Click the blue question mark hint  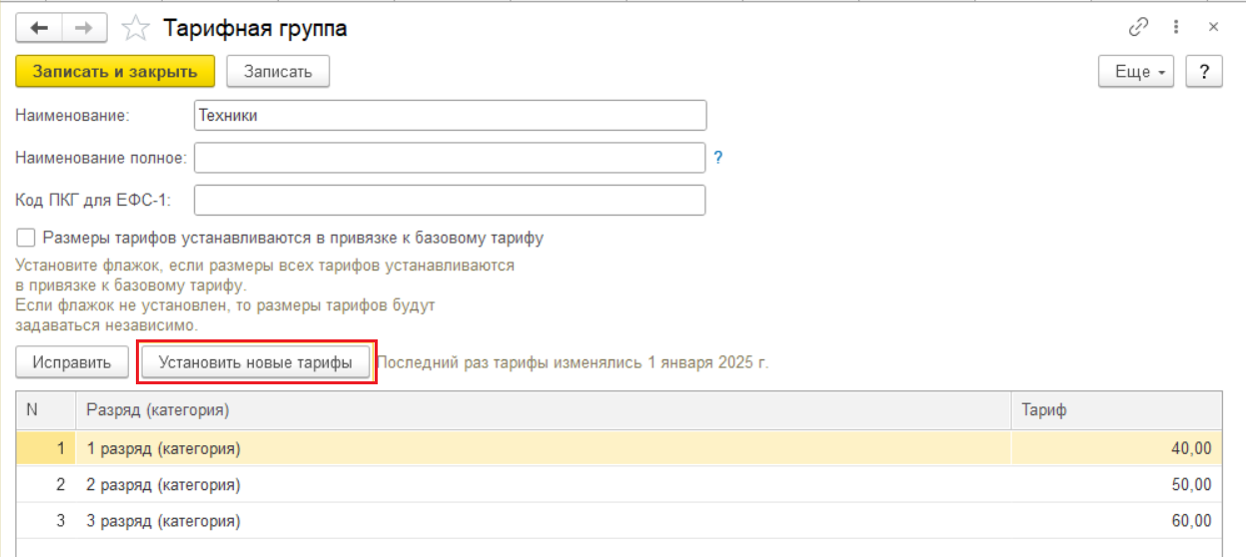tap(717, 158)
